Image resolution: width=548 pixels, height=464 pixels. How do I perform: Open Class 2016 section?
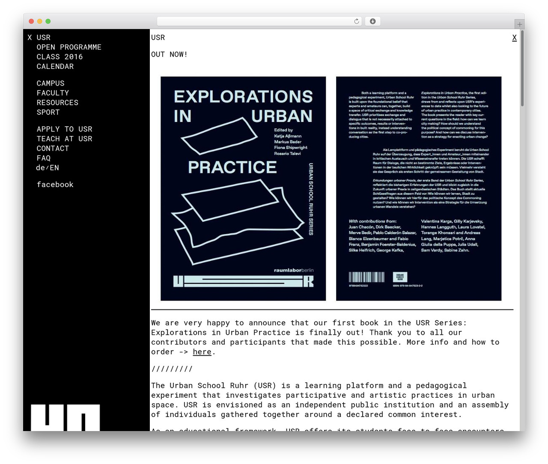60,57
